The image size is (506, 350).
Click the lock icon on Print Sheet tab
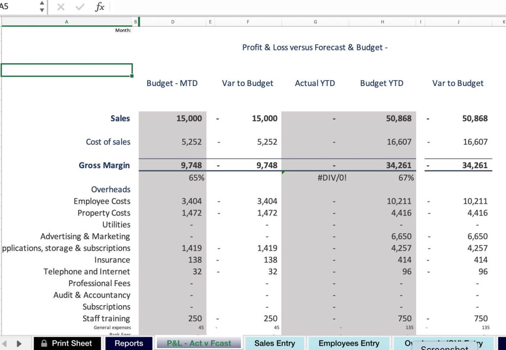coord(43,343)
